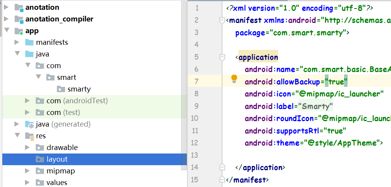Click the manifests folder icon
Screen dimensions: 391x187
[x=29, y=42]
